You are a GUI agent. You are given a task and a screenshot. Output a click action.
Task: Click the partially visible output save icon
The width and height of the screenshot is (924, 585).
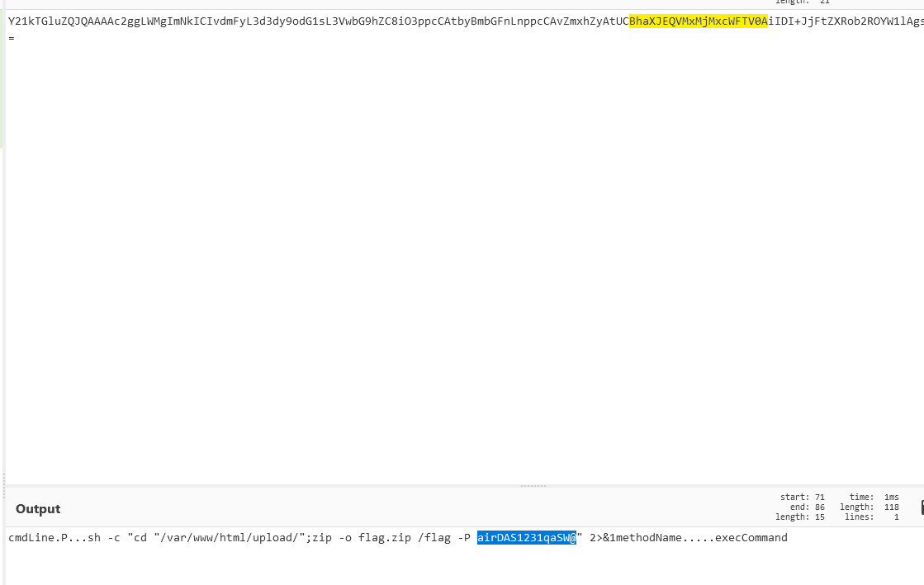tap(922, 507)
